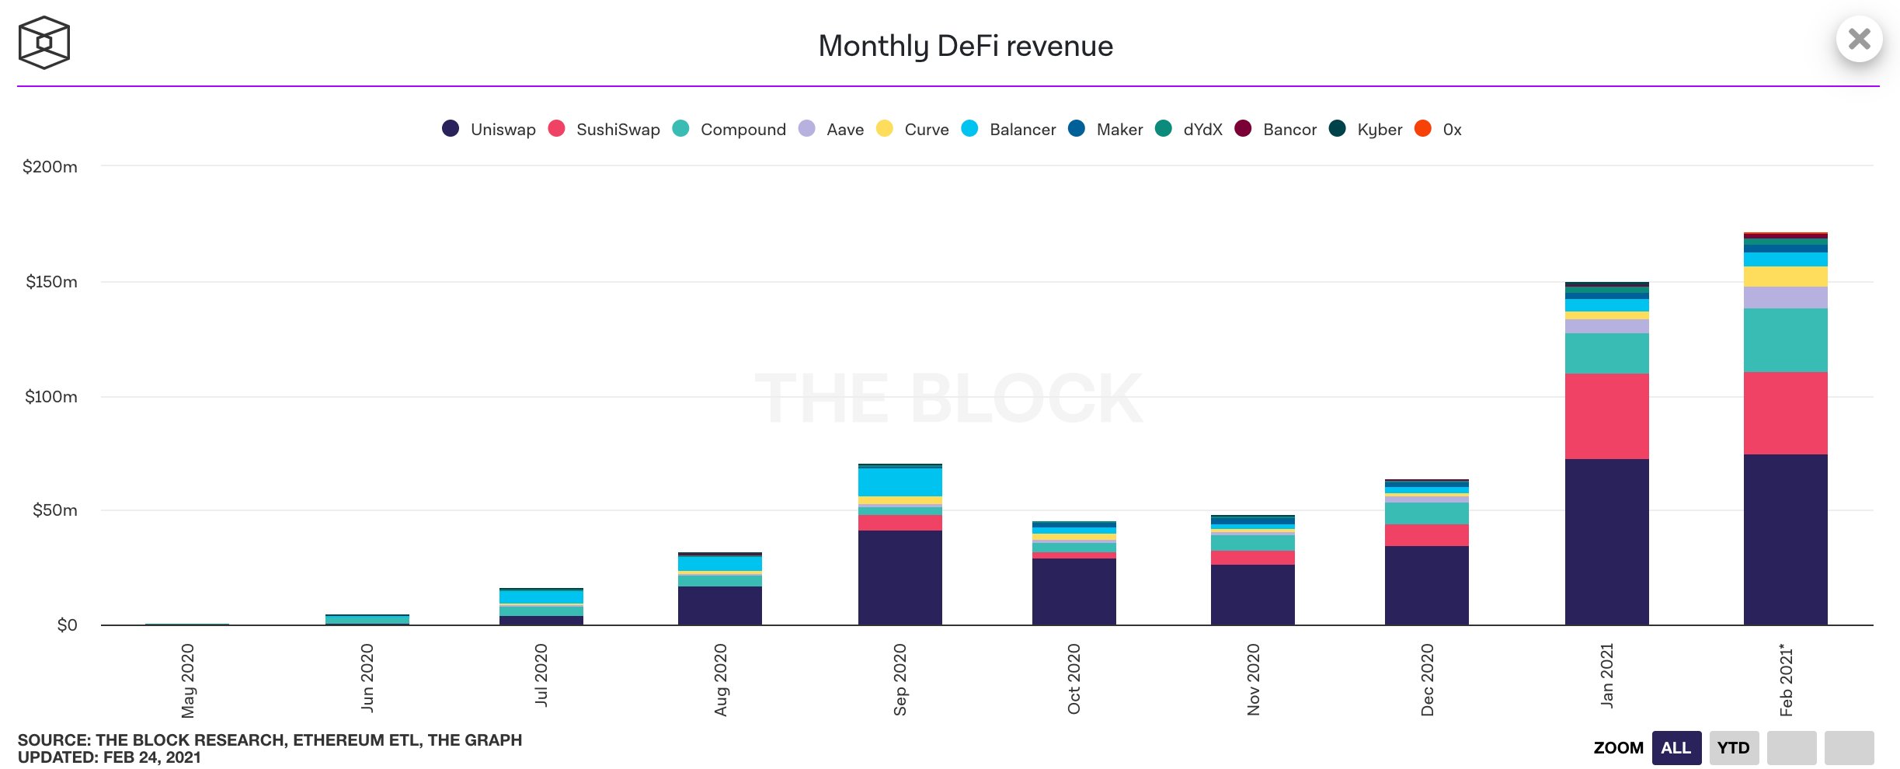Image resolution: width=1900 pixels, height=769 pixels.
Task: Click the Balancer segment of Sep 2020 bar
Action: 900,482
